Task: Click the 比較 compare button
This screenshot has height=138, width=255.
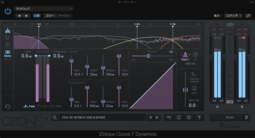Action: 37,16
